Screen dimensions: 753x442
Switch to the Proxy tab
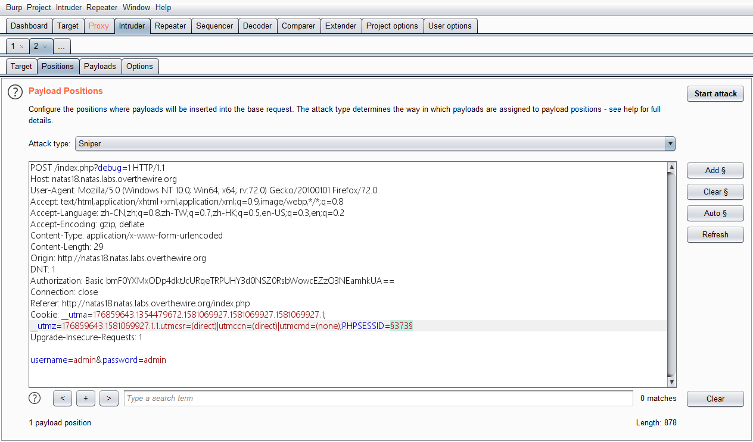click(x=99, y=26)
